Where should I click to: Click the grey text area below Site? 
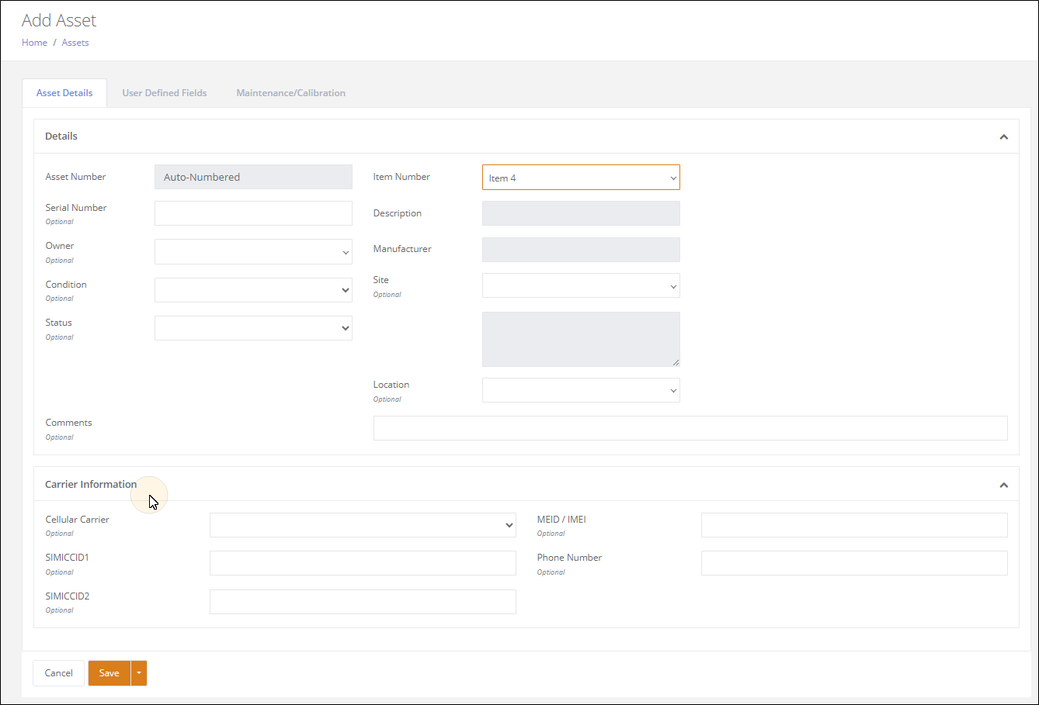(x=581, y=339)
